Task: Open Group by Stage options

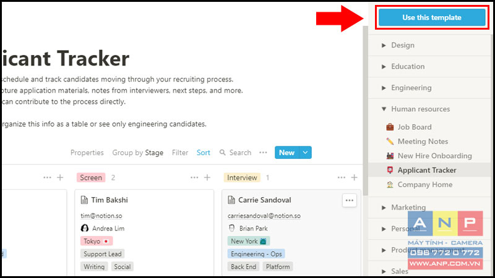Action: [x=137, y=153]
